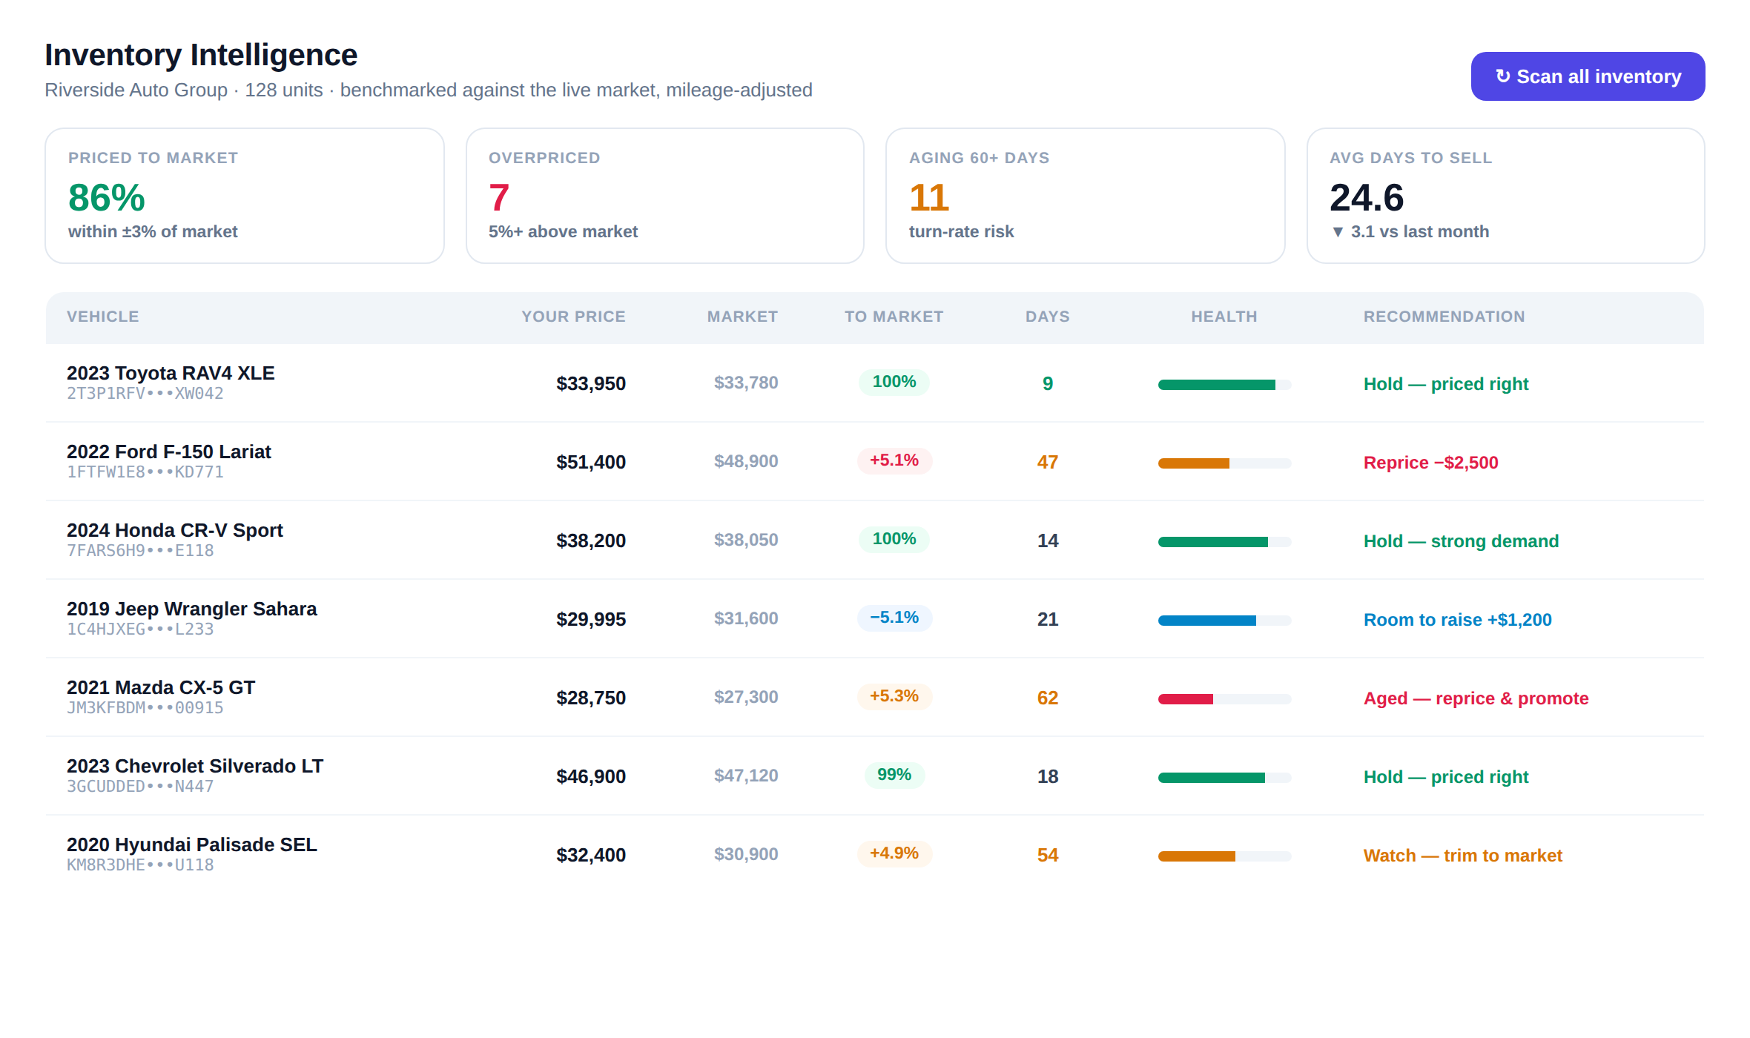1750x1038 pixels.
Task: Click the refresh icon in Scan button
Action: (1503, 76)
